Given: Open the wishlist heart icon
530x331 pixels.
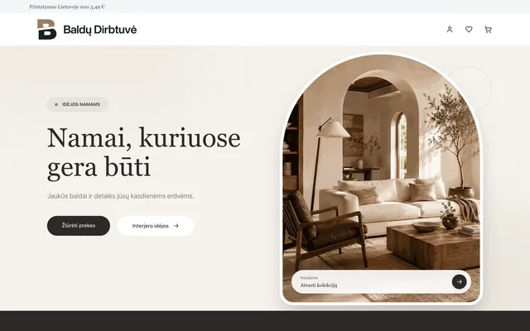Looking at the screenshot, I should point(469,30).
